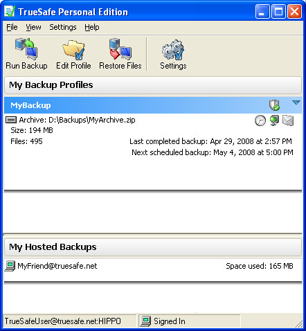The width and height of the screenshot is (306, 331).
Task: Select the MyFriend@truesafe.net hosted backup
Action: [153, 266]
